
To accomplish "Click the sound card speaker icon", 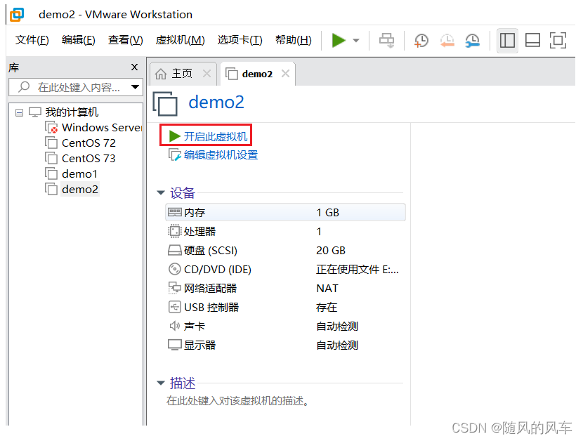I will point(174,326).
